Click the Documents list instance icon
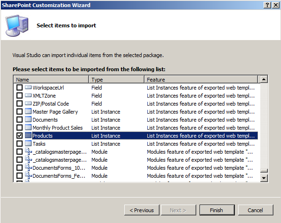281x223 pixels. 28,119
